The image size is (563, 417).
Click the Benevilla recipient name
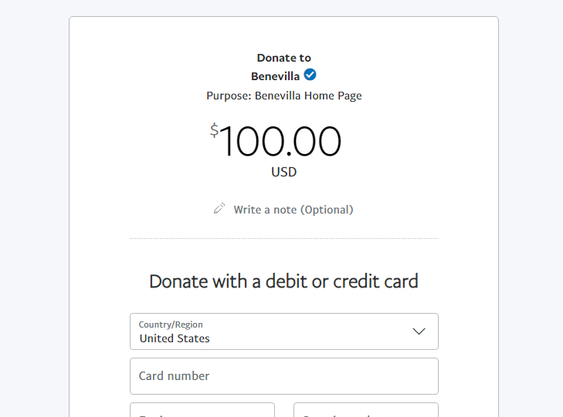(275, 76)
